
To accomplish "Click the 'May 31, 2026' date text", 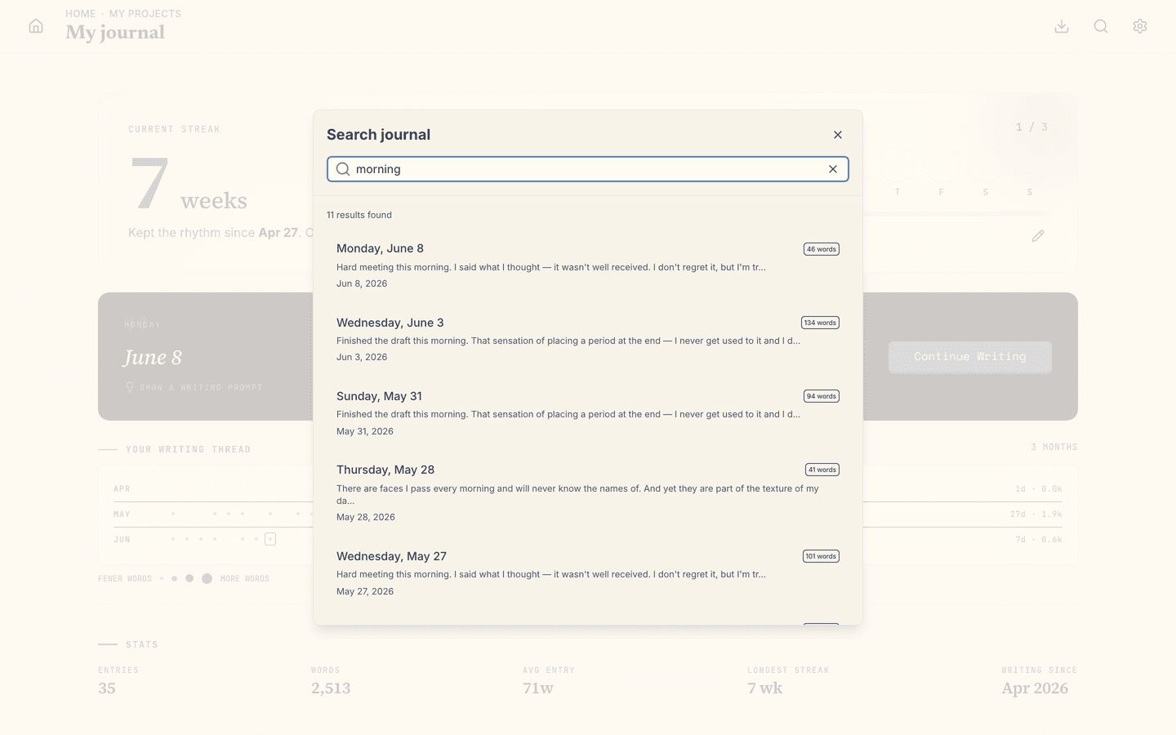I will (x=365, y=431).
